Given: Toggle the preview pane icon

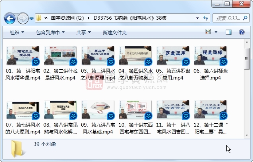Looking at the screenshot, I should 229,32.
